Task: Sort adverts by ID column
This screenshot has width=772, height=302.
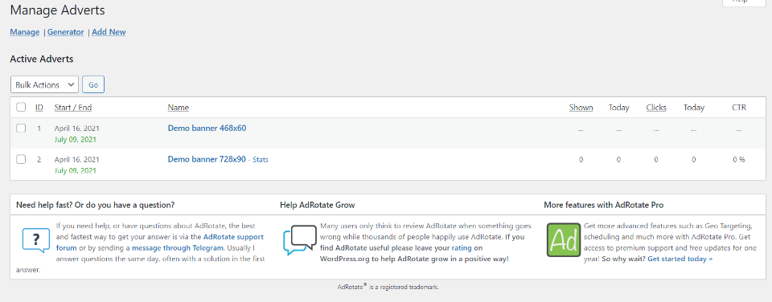Action: (39, 107)
